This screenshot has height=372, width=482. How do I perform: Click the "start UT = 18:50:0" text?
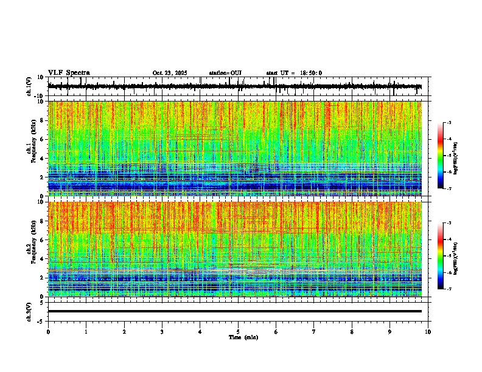click(x=294, y=73)
